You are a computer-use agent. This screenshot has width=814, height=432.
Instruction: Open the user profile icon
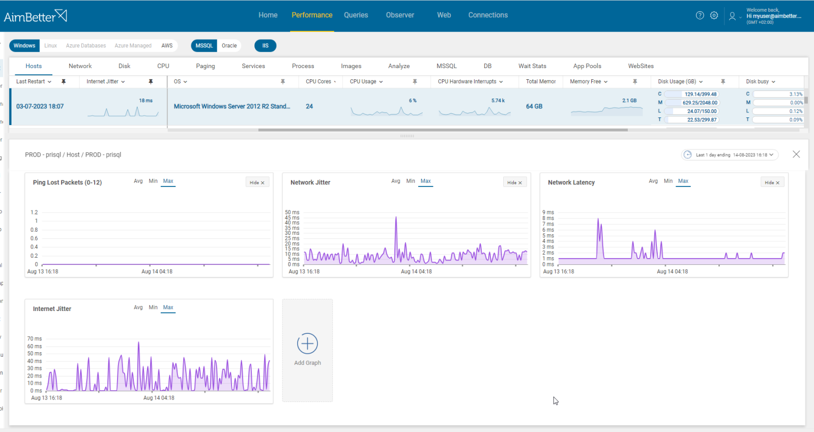pyautogui.click(x=732, y=16)
